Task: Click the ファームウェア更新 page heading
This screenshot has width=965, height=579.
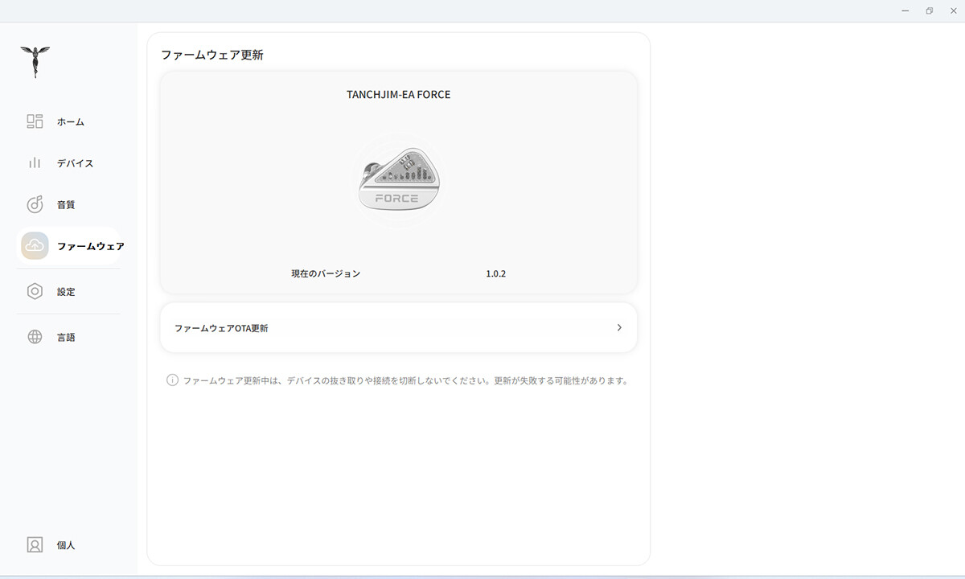Action: click(x=212, y=55)
